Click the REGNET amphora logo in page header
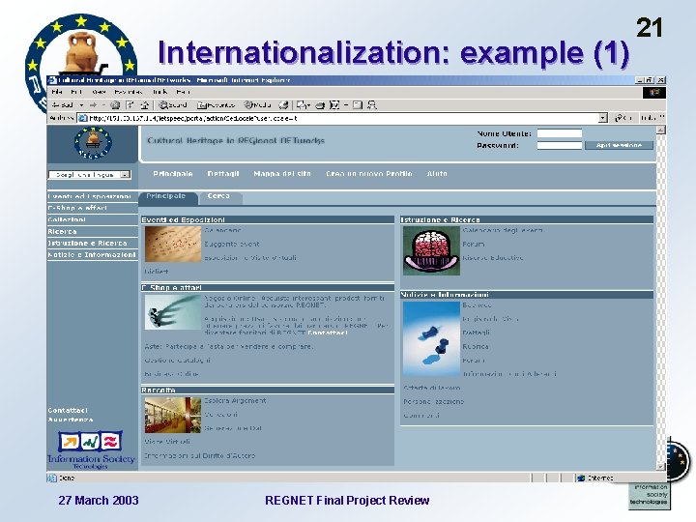 coord(93,143)
